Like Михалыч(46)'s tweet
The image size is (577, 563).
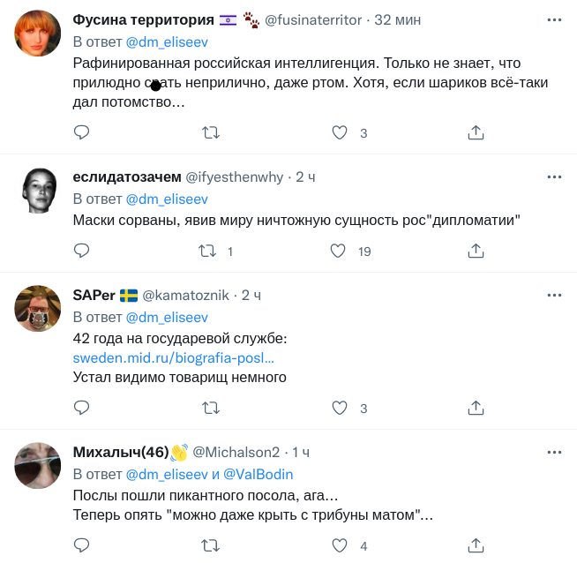click(x=338, y=545)
